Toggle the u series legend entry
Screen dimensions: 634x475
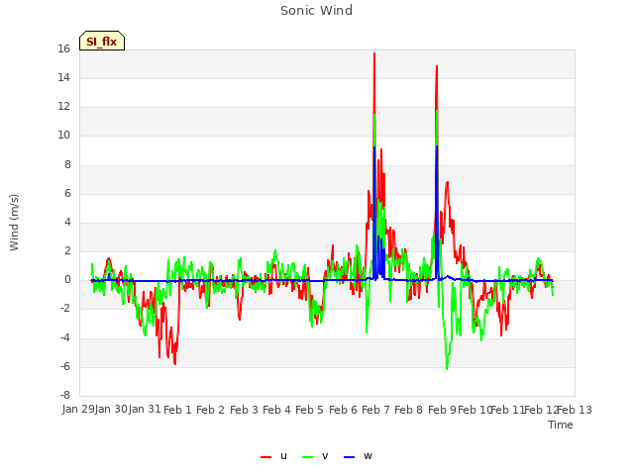tap(274, 456)
